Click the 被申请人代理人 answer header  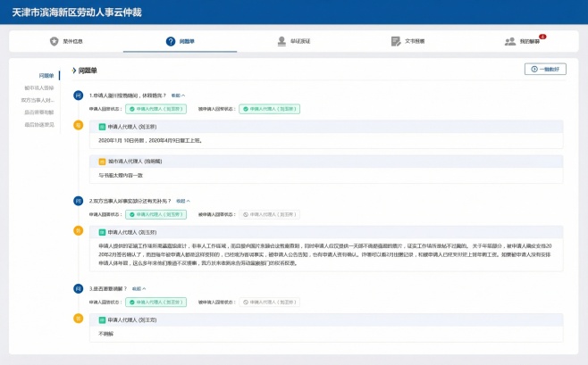(x=326, y=162)
